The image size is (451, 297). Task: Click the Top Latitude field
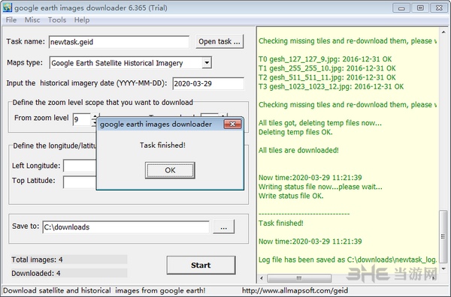(80, 182)
